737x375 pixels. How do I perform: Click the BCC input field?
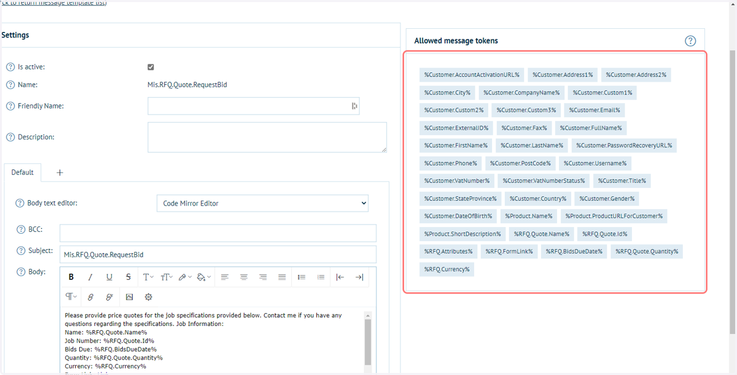[218, 233]
